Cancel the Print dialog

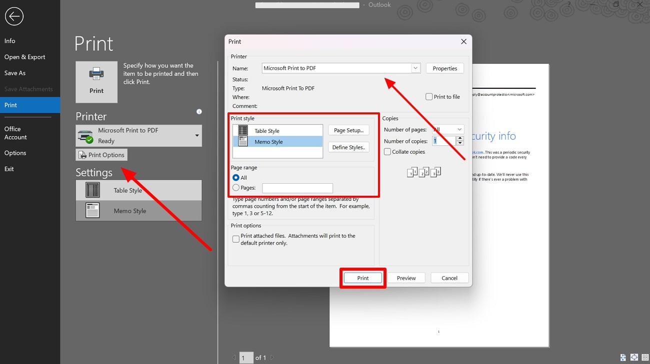click(x=449, y=278)
